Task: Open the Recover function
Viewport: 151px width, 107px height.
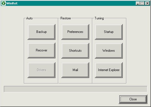Action: [x=41, y=51]
